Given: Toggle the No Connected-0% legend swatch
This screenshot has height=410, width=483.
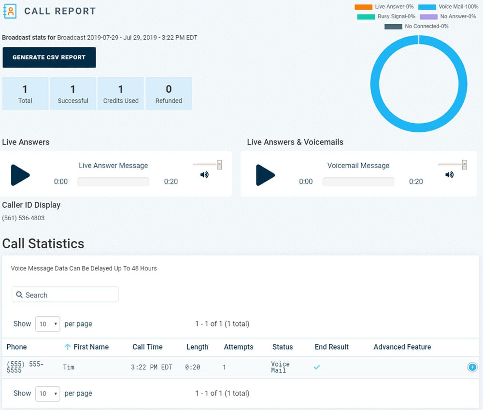Looking at the screenshot, I should (x=393, y=27).
